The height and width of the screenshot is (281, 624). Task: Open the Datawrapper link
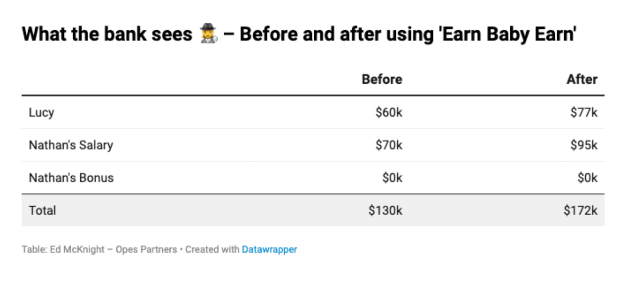(269, 249)
